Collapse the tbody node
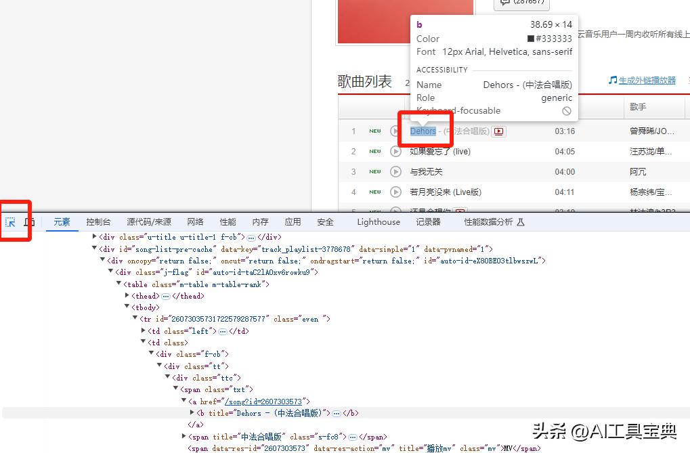Screen dimensions: 690x453 pyautogui.click(x=127, y=307)
